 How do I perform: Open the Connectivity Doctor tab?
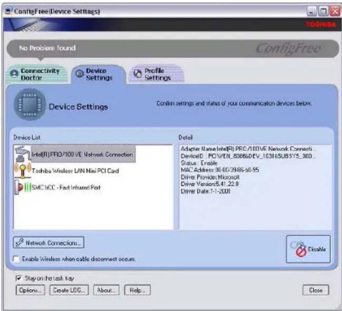coord(36,74)
